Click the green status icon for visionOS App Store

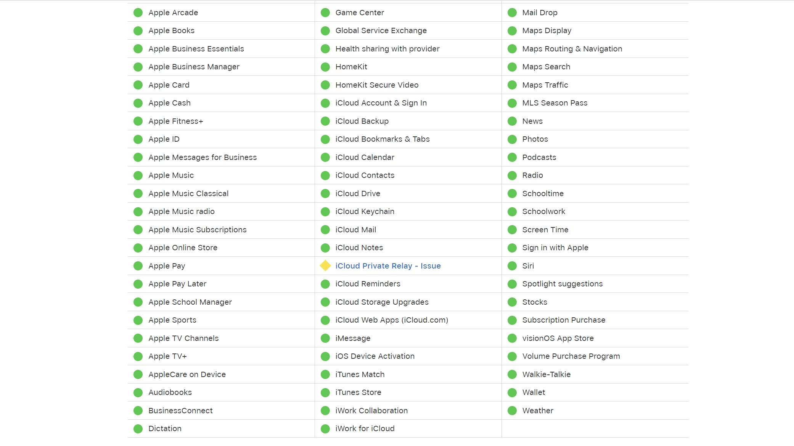click(512, 337)
